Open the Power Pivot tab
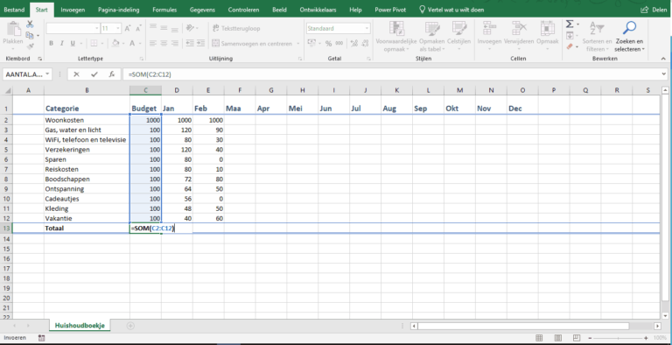The image size is (672, 345). 390,10
